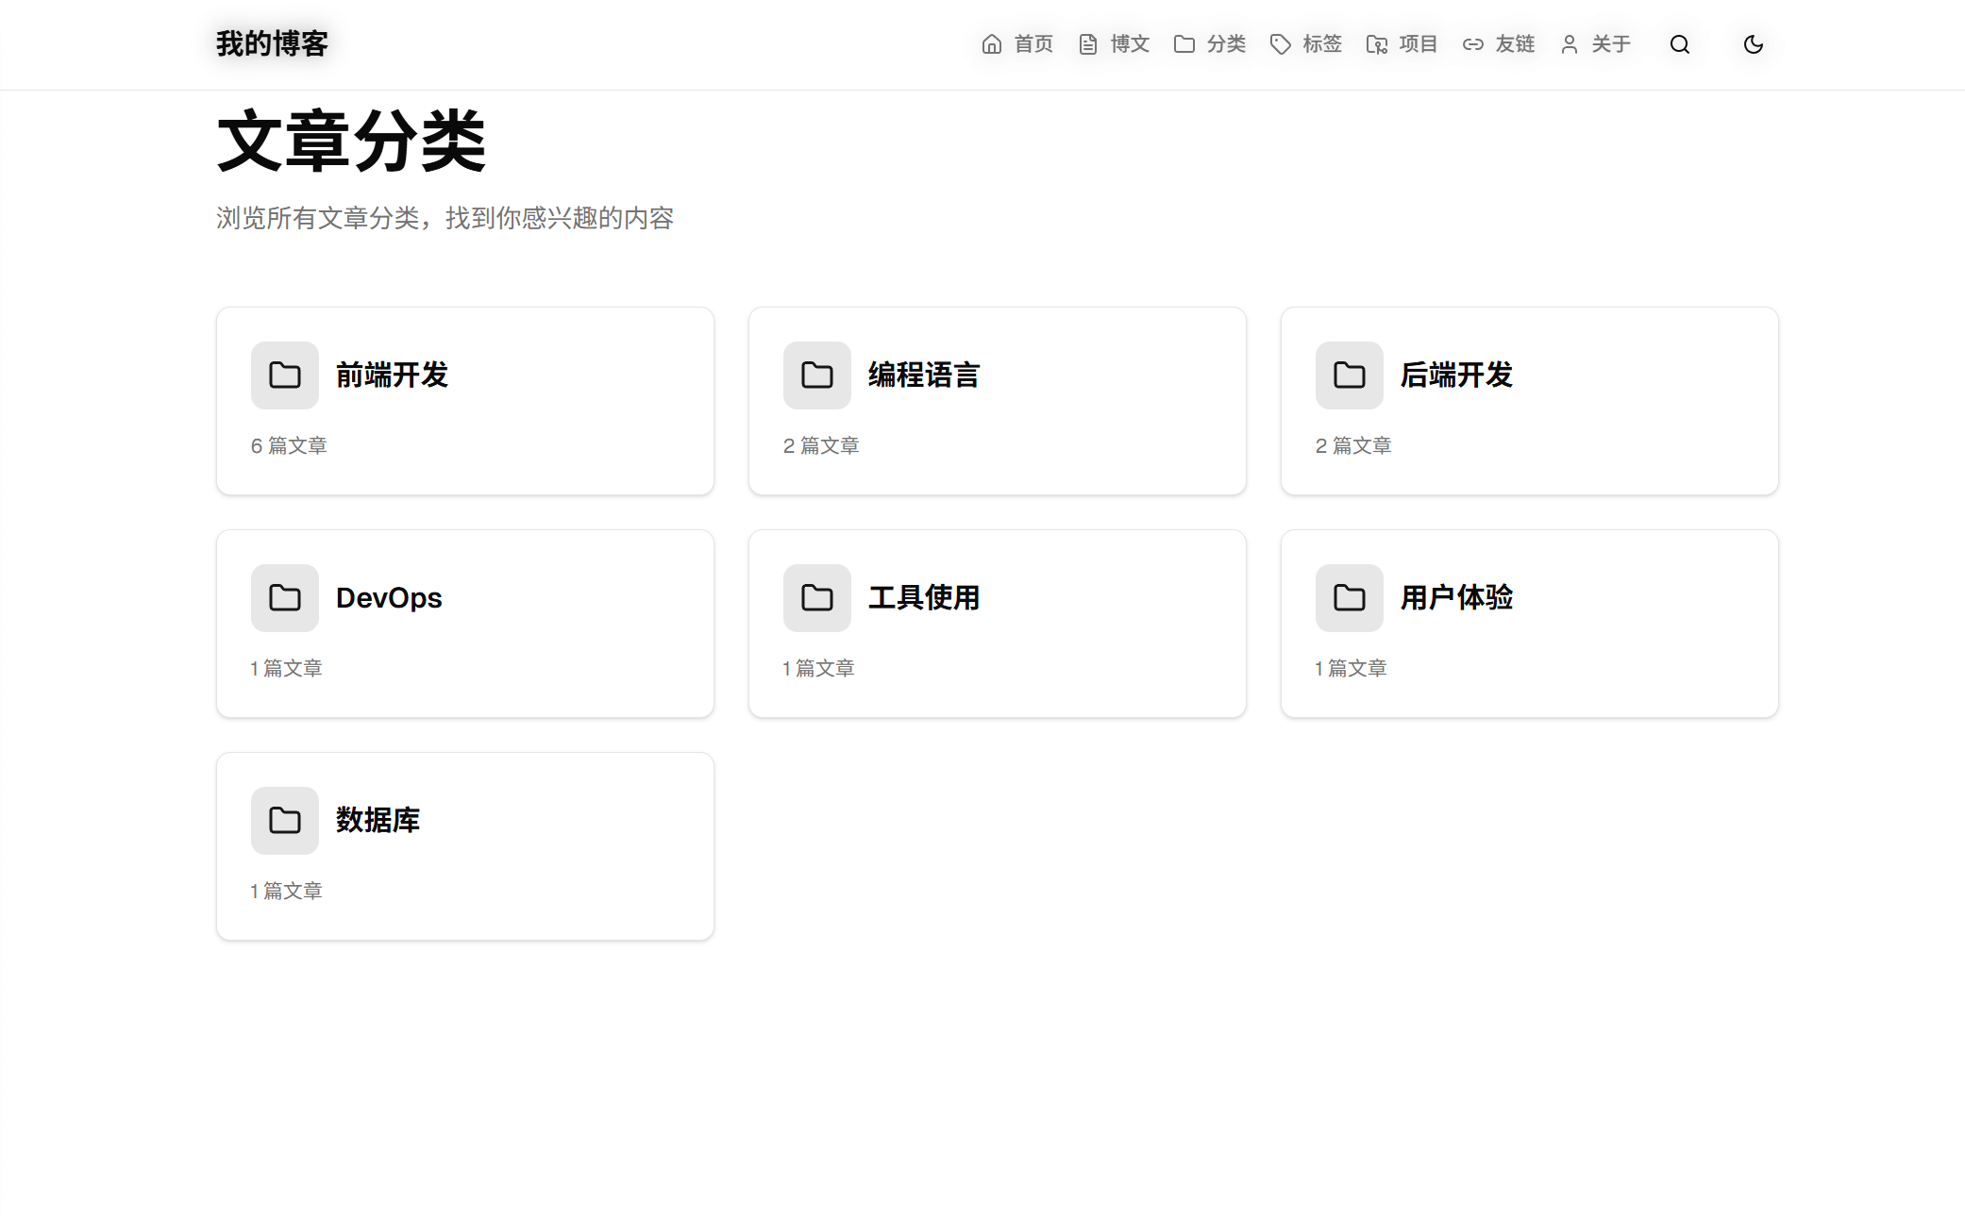Open the 标签 tags page

tap(1306, 44)
